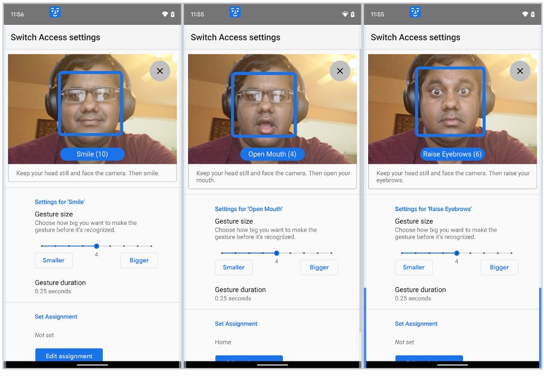
Task: Click Smile gesture size slider handle
Action: (97, 246)
